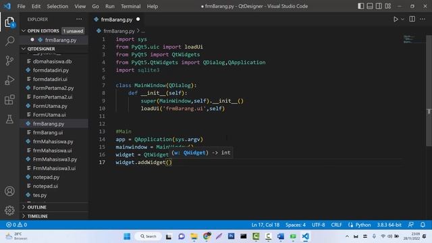432x243 pixels.
Task: Click the taskbar Search box
Action: 148,236
